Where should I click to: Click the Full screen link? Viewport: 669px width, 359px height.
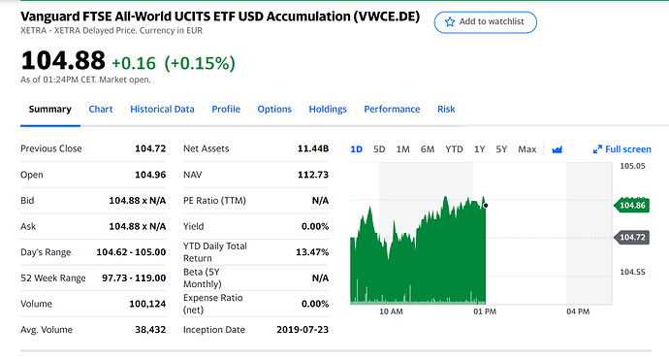click(x=622, y=149)
